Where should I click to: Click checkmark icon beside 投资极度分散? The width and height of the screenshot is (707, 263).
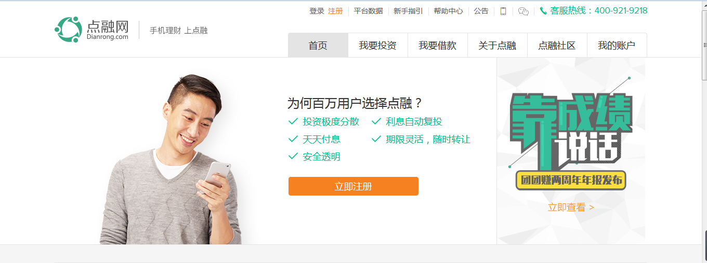tap(293, 122)
